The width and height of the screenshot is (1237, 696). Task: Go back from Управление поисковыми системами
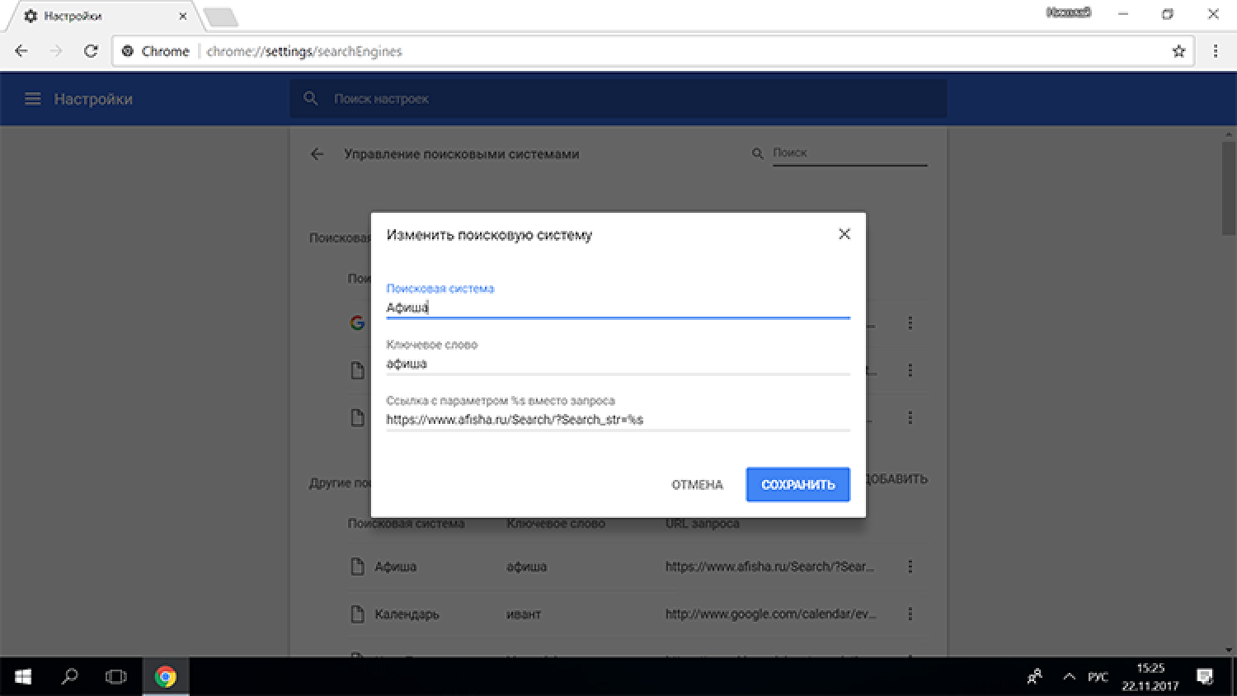317,154
